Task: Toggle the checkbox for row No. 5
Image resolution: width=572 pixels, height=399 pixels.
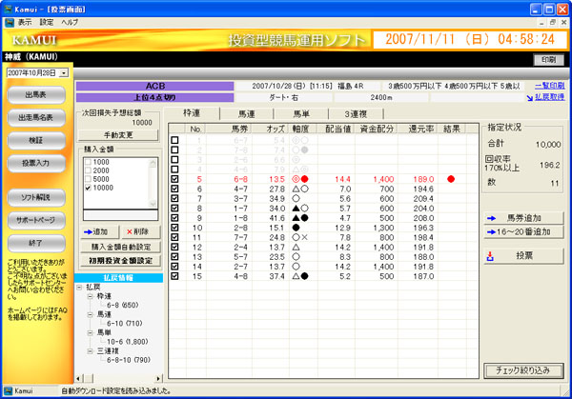Action: 174,178
